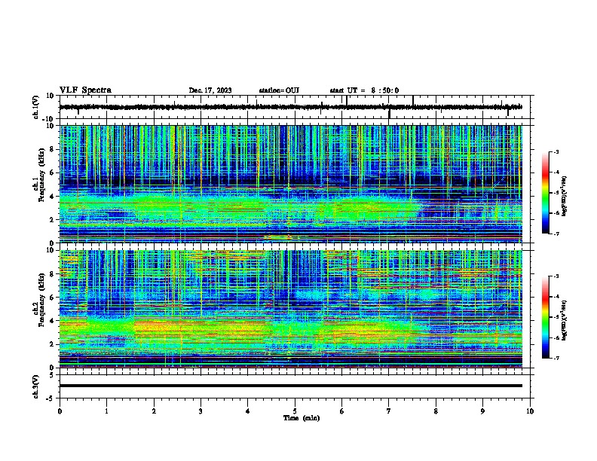This screenshot has width=597, height=461.
Task: Click the ch.1 spectrogram color bar
Action: tap(546, 193)
